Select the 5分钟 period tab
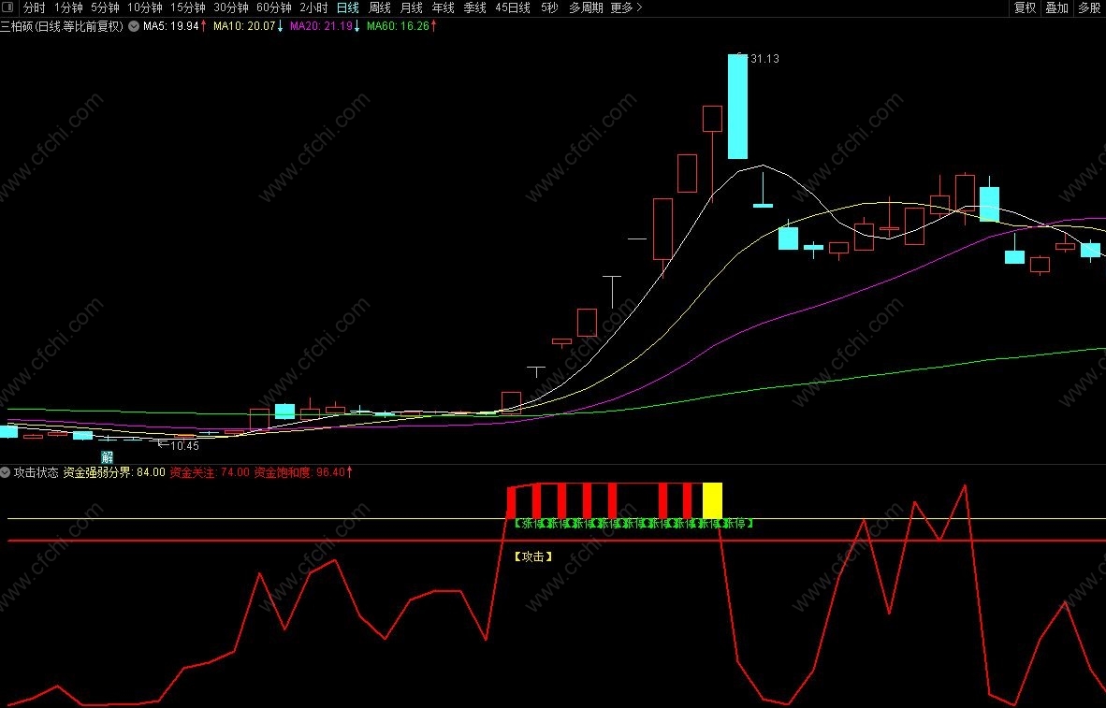Image resolution: width=1106 pixels, height=708 pixels. coord(105,7)
